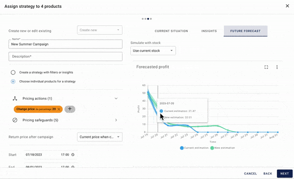Click the first step indicator dot
Screen dimensions: 294x179
(x=143, y=19)
